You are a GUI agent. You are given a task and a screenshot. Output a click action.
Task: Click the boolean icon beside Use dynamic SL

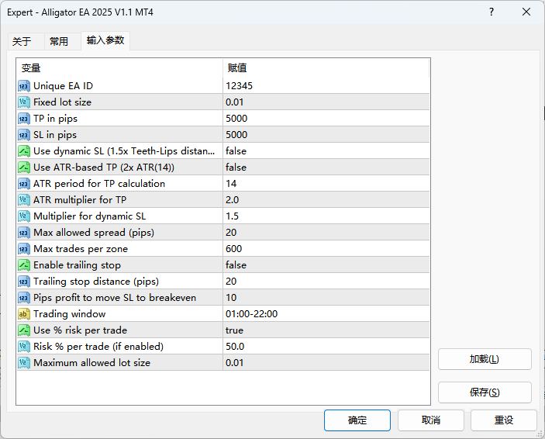[24, 151]
